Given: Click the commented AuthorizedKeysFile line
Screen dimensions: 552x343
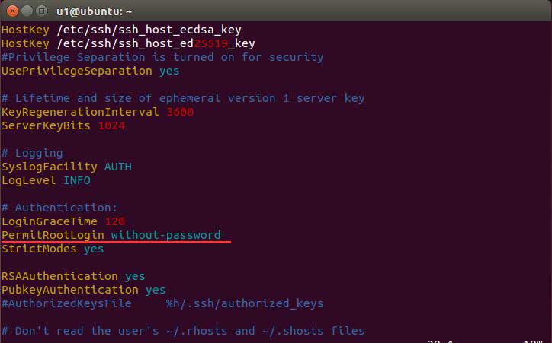Looking at the screenshot, I should point(162,303).
